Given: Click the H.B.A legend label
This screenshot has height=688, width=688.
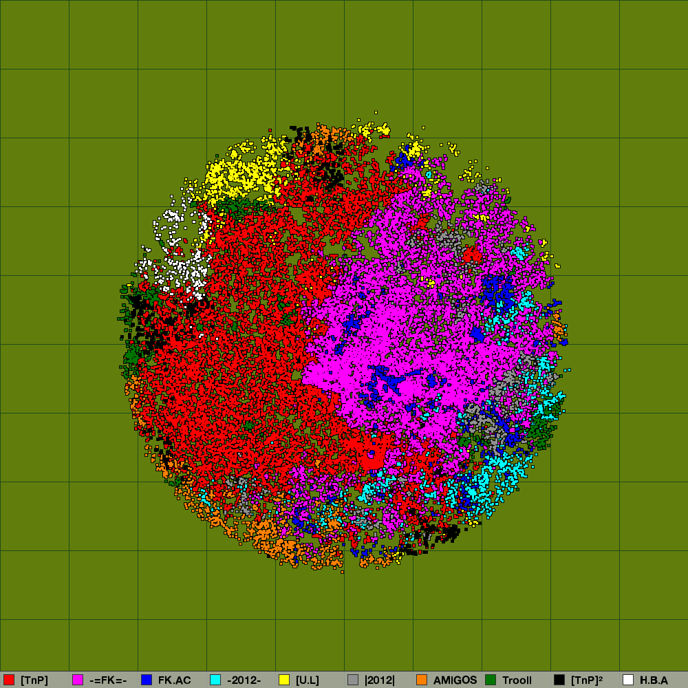Looking at the screenshot, I should 654,680.
